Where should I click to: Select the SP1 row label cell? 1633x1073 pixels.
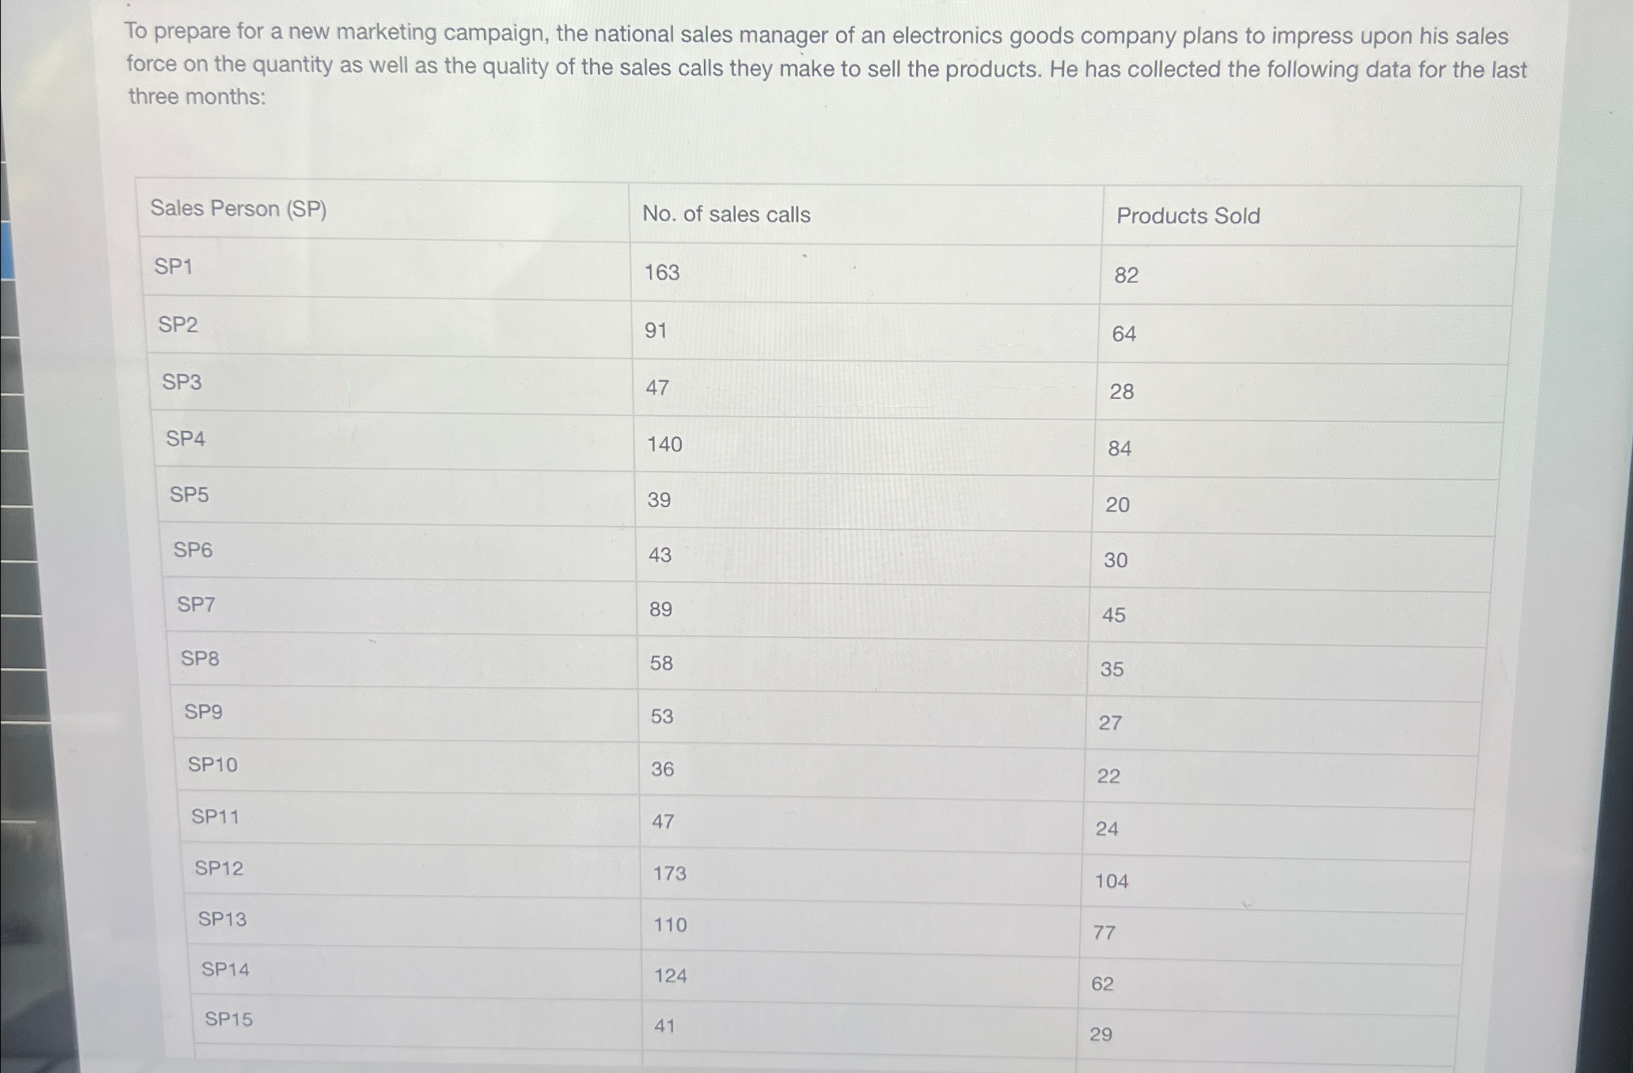point(173,266)
